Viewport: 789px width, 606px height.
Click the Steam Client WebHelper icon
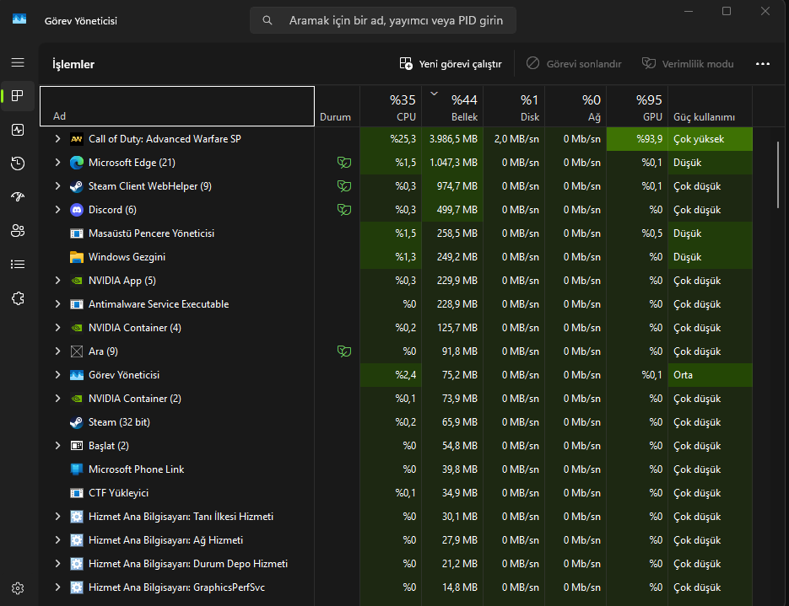click(x=77, y=186)
